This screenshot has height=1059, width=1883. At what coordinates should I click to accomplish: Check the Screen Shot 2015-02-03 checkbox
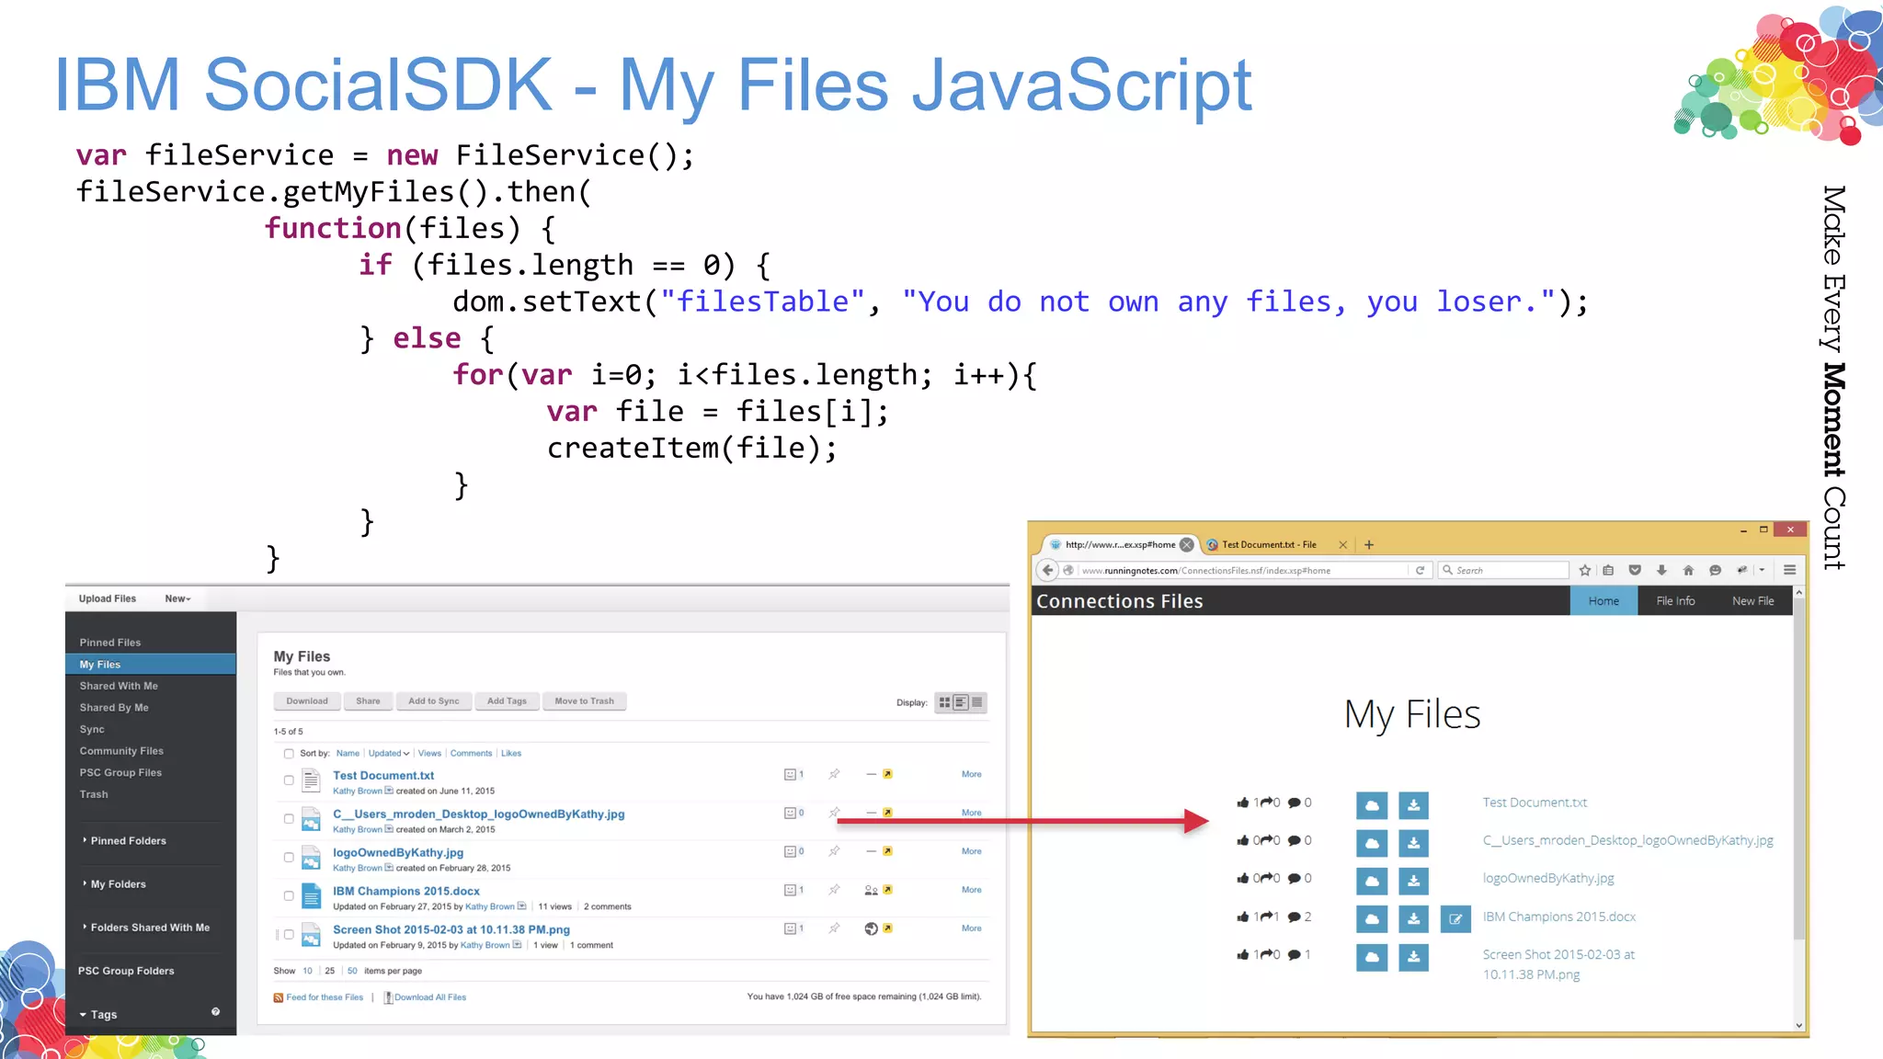(289, 935)
